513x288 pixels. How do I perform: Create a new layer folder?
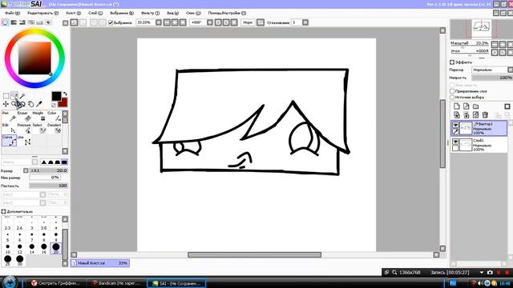click(475, 106)
